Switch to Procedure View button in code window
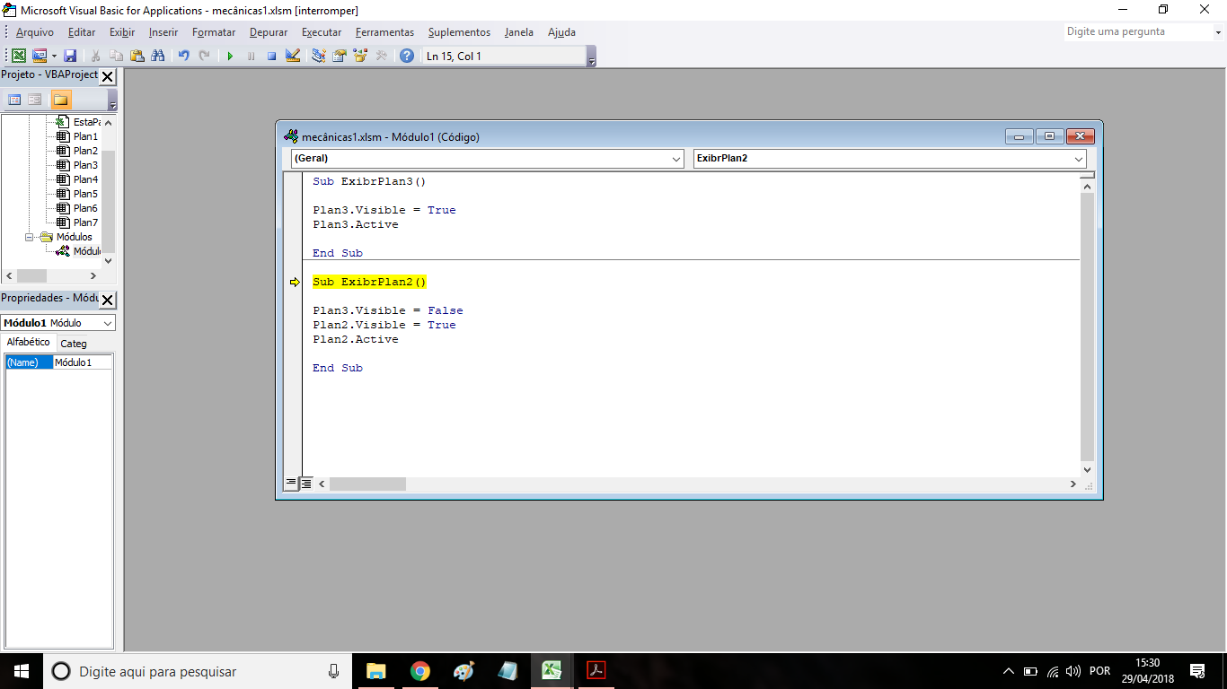 (x=291, y=484)
